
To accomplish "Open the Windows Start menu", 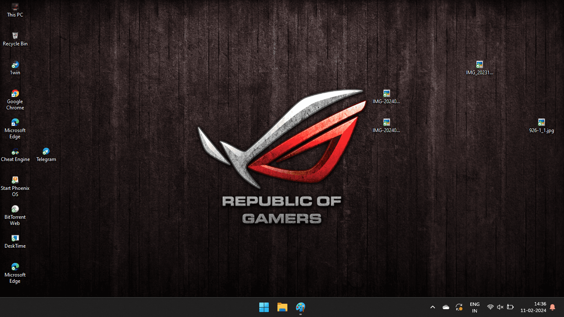I will tap(264, 307).
